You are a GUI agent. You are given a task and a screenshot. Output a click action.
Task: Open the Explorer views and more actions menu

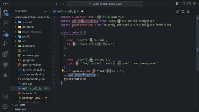pos(46,11)
